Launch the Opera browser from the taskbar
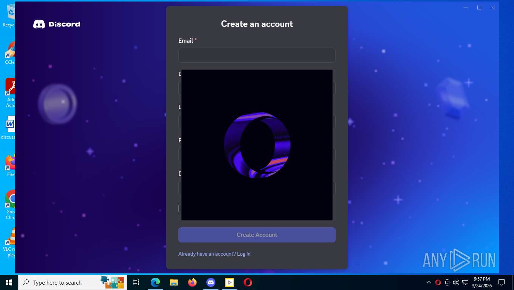This screenshot has height=290, width=514. pos(248,282)
